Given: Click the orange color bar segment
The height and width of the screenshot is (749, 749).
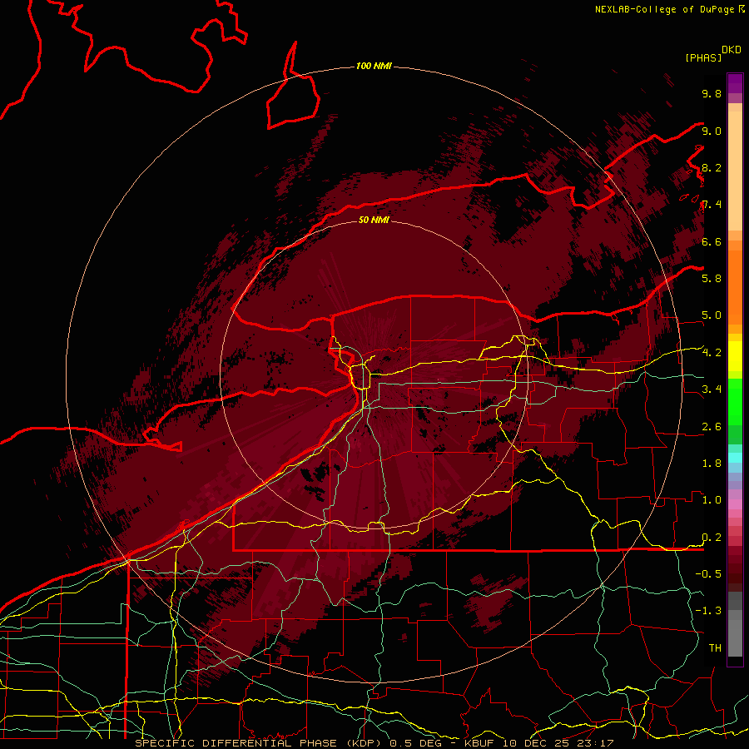Looking at the screenshot, I should [x=735, y=287].
